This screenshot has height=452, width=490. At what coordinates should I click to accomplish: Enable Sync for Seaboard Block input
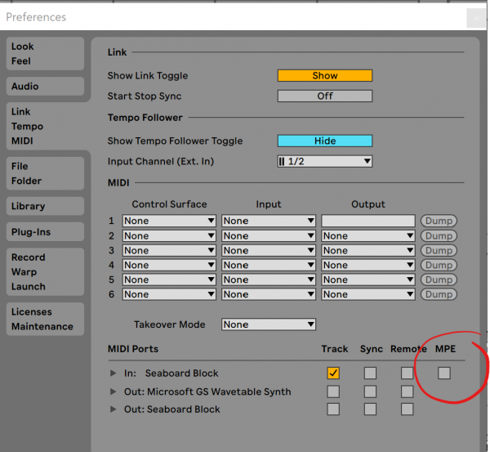[370, 373]
